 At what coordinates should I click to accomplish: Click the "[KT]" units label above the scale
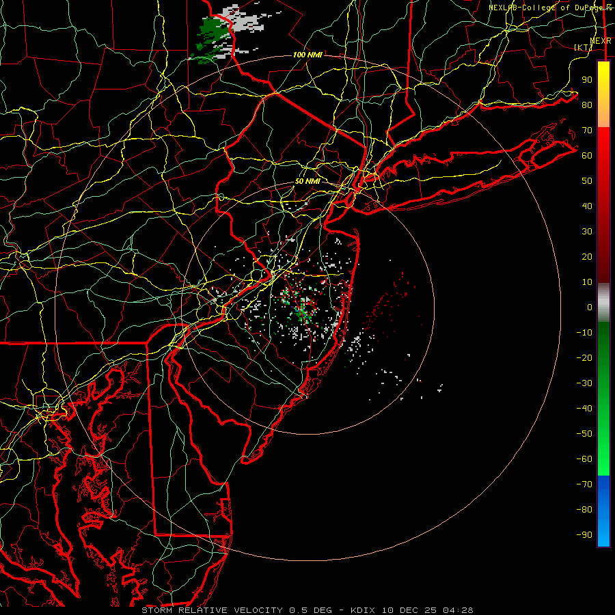584,47
